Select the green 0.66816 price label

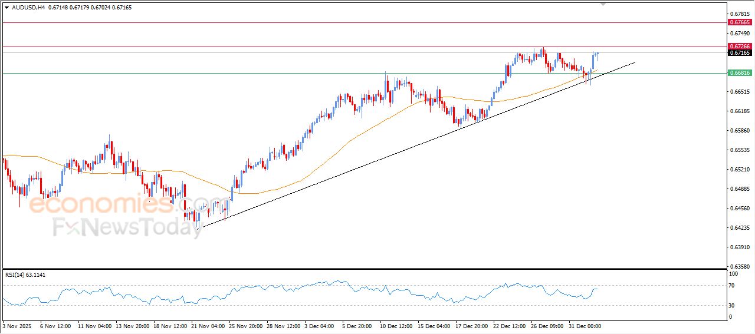pyautogui.click(x=740, y=73)
